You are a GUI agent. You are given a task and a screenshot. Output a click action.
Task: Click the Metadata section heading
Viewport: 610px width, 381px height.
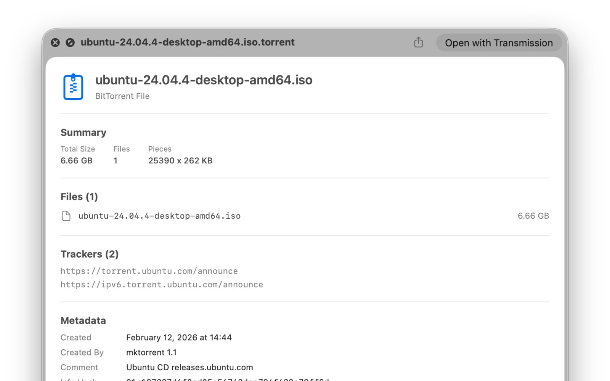point(83,320)
